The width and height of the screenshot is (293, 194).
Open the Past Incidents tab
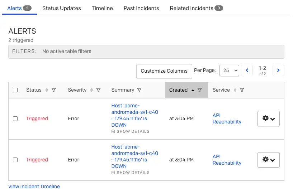coord(141,8)
